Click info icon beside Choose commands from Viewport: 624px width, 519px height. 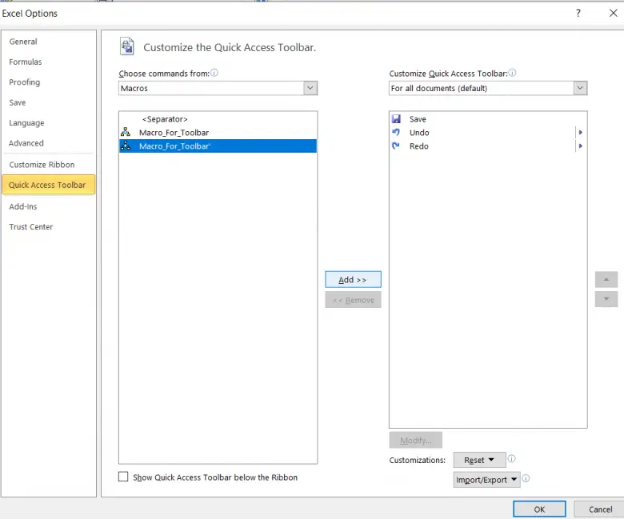coord(214,73)
